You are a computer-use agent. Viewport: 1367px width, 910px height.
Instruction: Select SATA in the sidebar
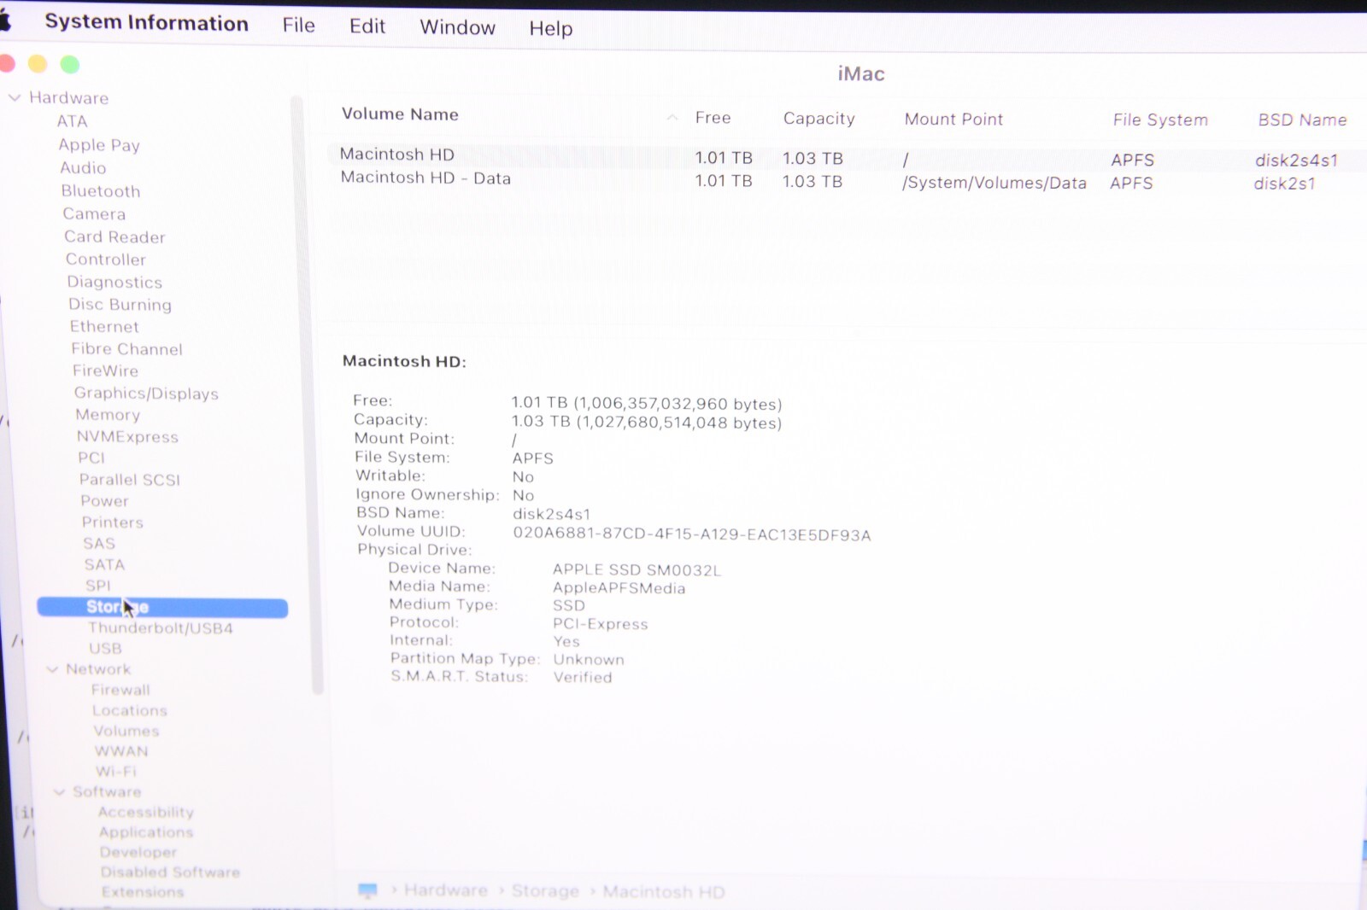[x=104, y=565]
